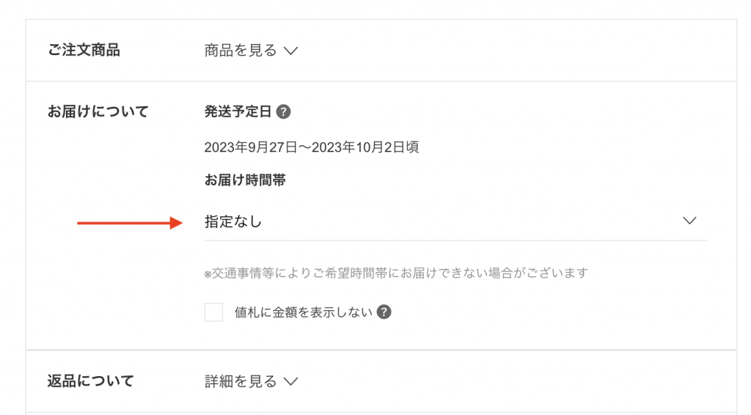Open delivery time dropdown via its right arrow
The image size is (751, 415).
pos(689,221)
